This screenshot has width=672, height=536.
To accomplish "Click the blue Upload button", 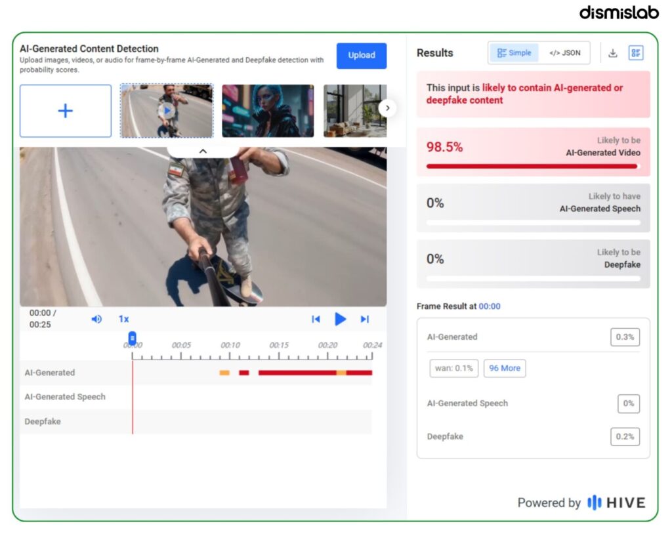I will (x=362, y=55).
